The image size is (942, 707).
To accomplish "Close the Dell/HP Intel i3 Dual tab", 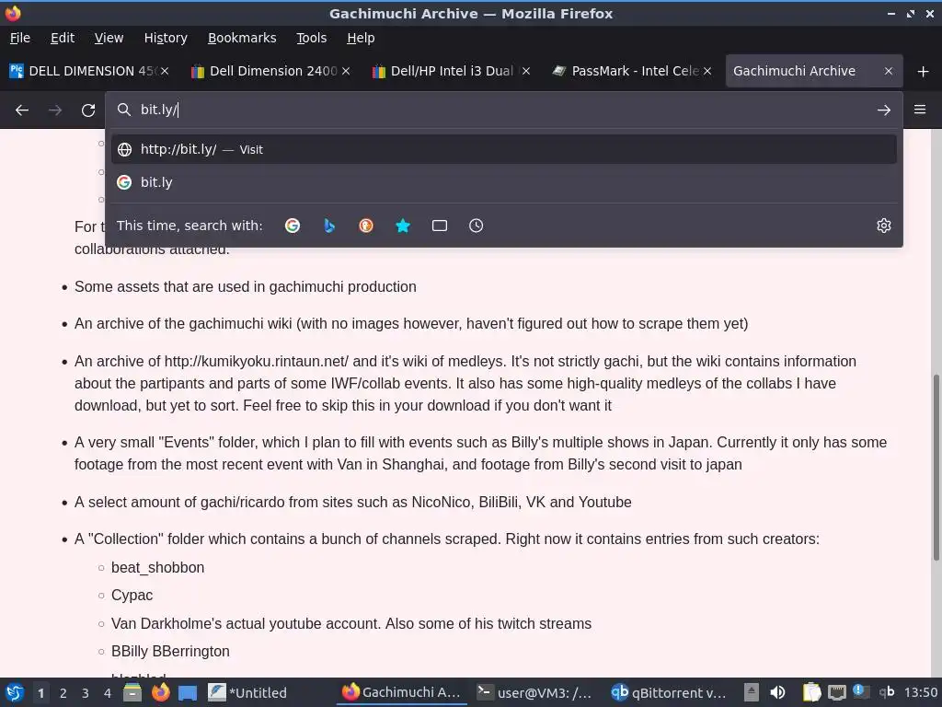I will point(526,71).
